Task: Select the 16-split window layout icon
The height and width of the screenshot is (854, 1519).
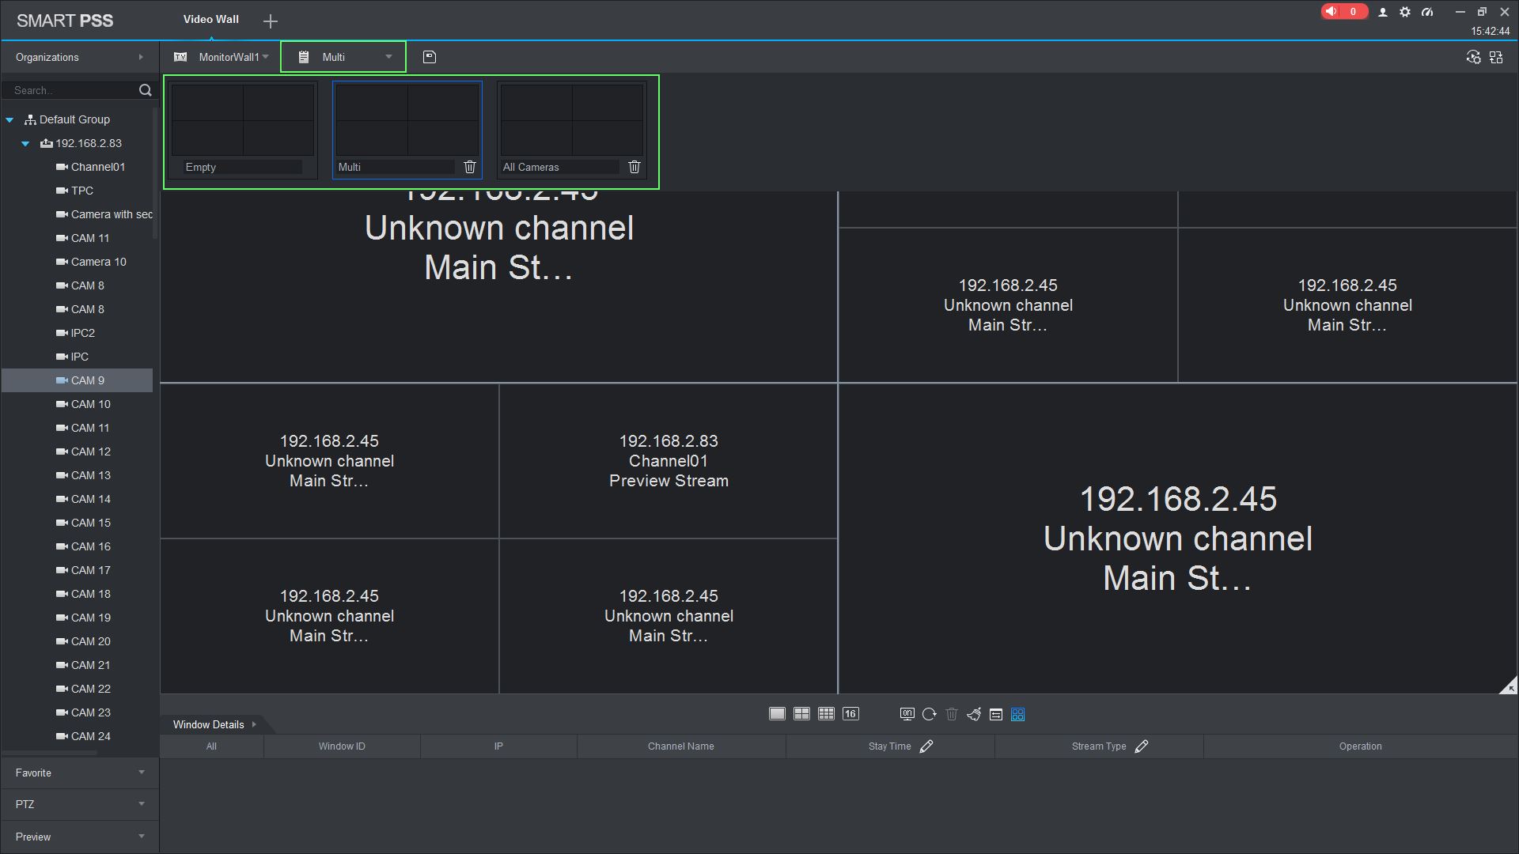Action: click(850, 714)
